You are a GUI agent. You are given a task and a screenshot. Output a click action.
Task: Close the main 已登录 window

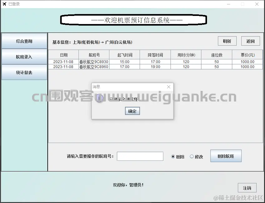[257, 4]
